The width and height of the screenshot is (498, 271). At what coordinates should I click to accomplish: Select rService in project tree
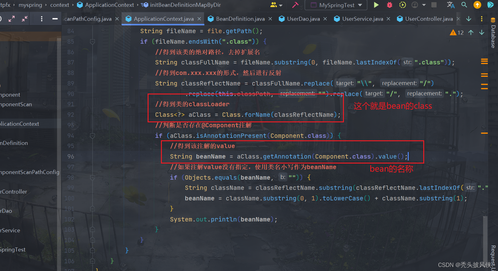point(10,230)
